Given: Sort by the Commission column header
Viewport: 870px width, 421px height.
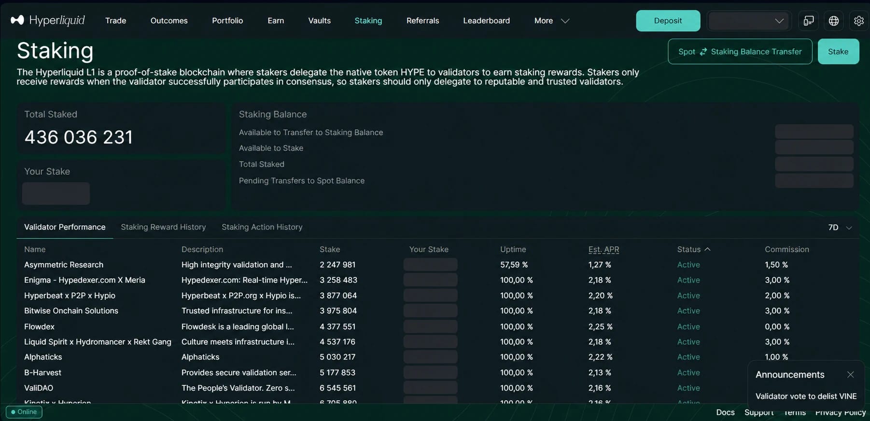Looking at the screenshot, I should [786, 249].
